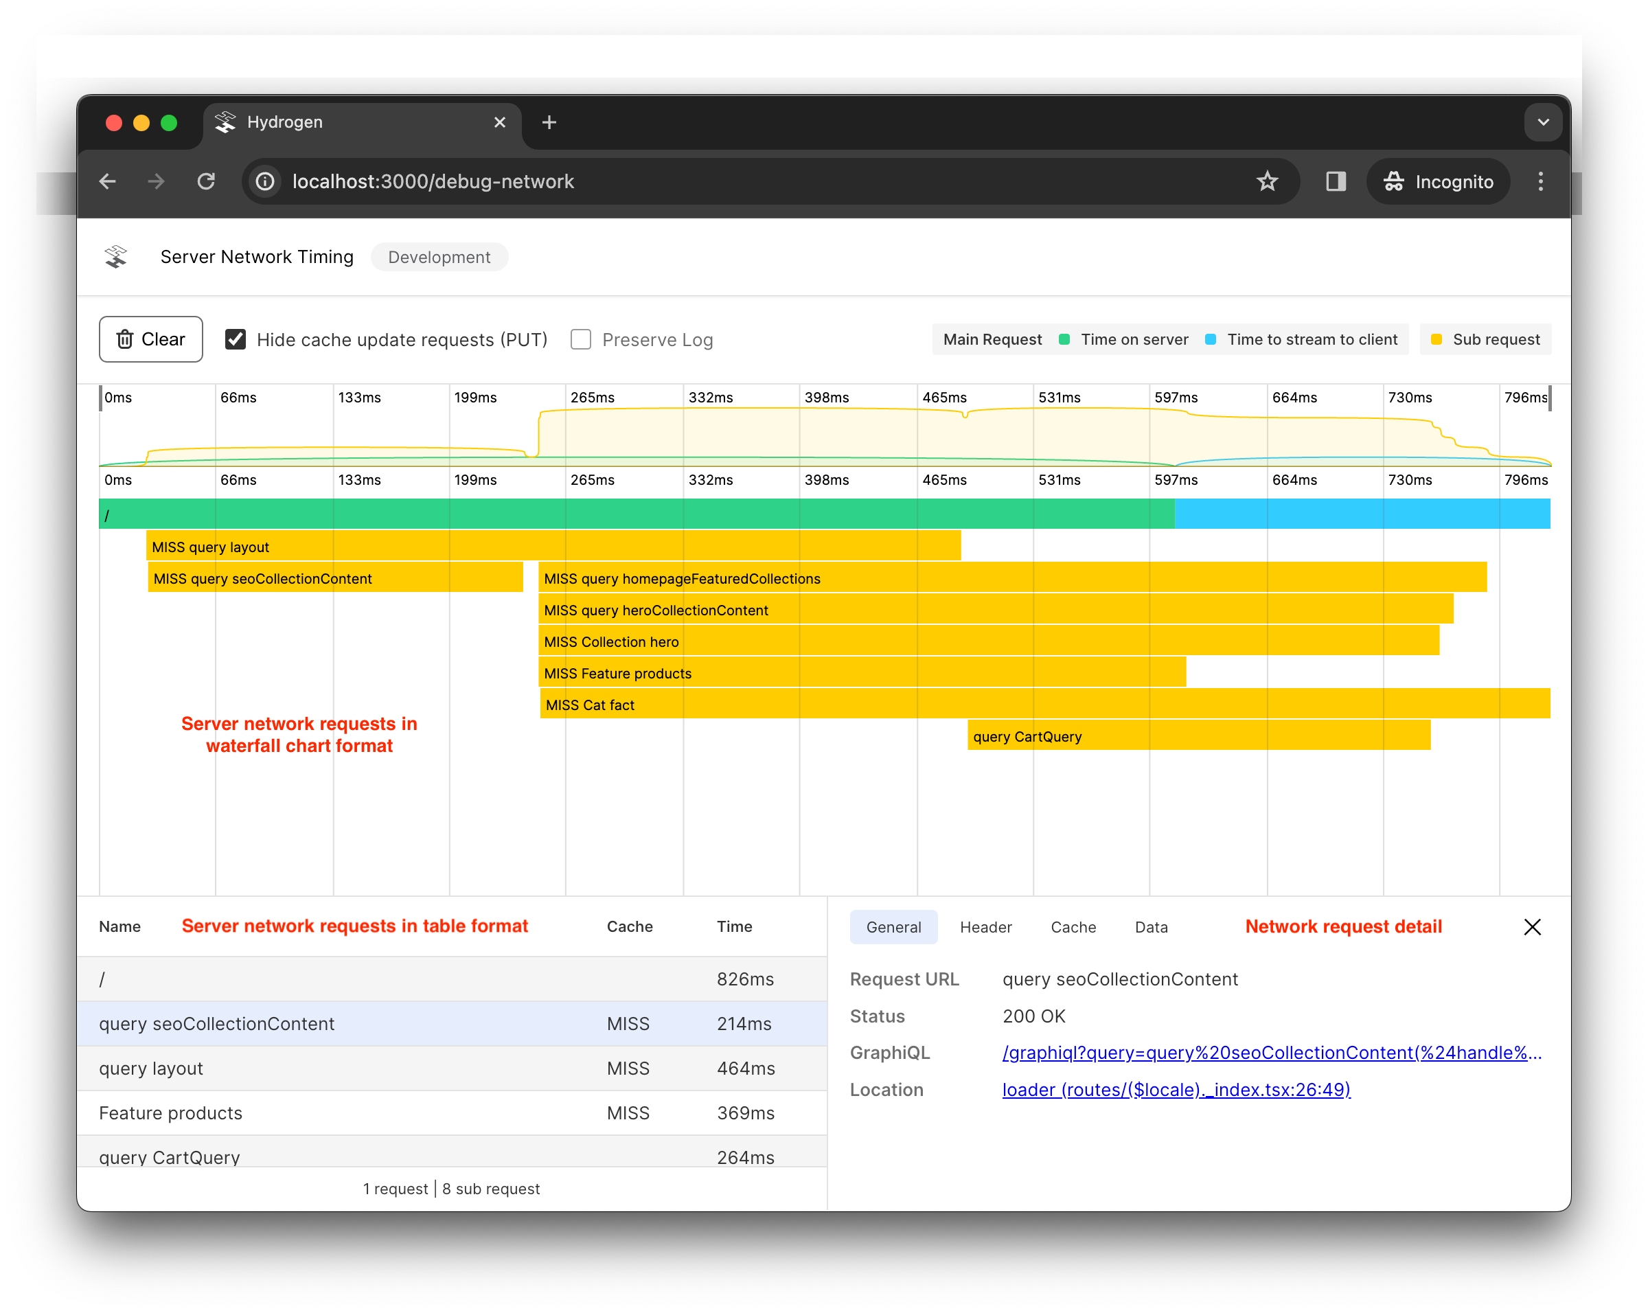The width and height of the screenshot is (1648, 1313).
Task: Toggle Hide cache update requests (PUT) checkbox
Action: pos(236,339)
